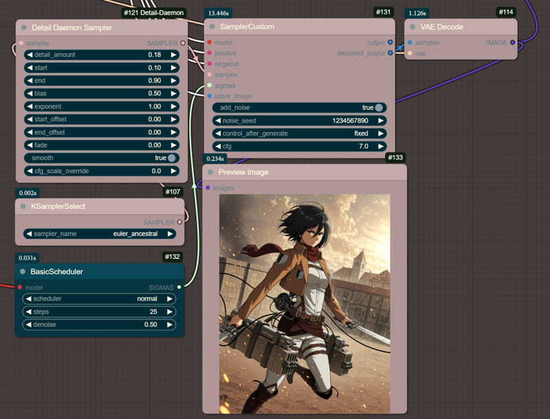Open the sampler_name dropdown showing euler_ancestral

(100, 234)
